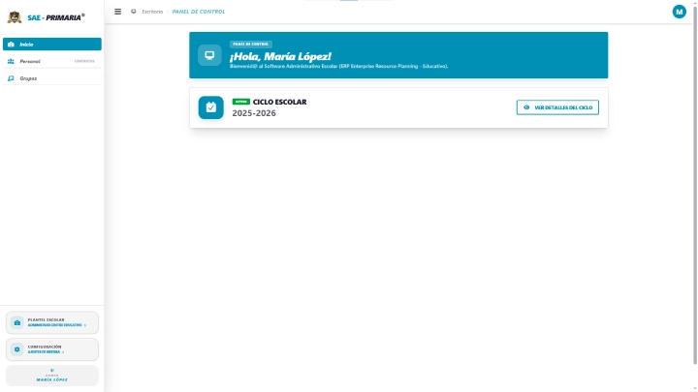Open the user avatar M menu
698x392 pixels.
(x=679, y=12)
